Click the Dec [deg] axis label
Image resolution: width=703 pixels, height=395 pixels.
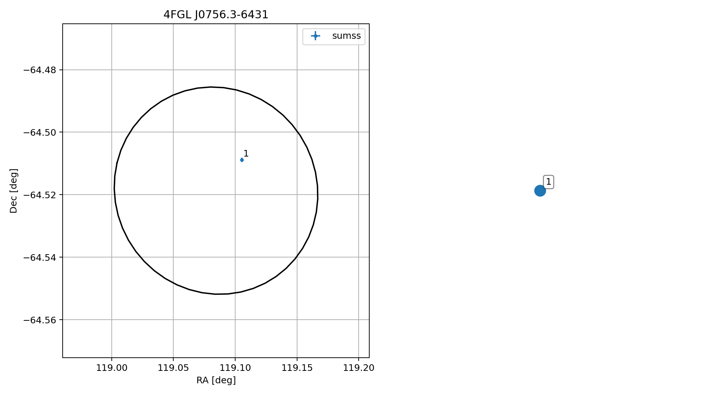pos(14,191)
